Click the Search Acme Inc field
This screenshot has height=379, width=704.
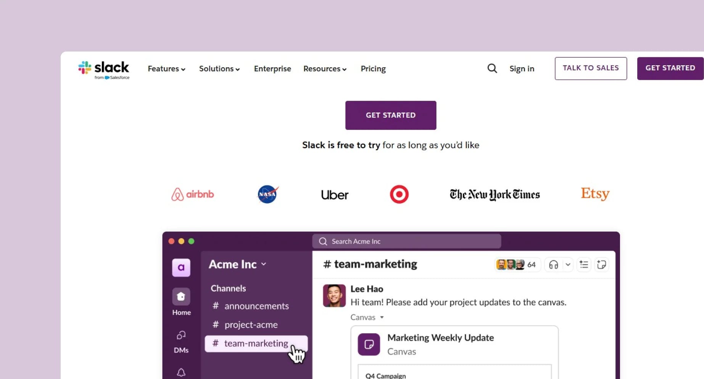(406, 241)
